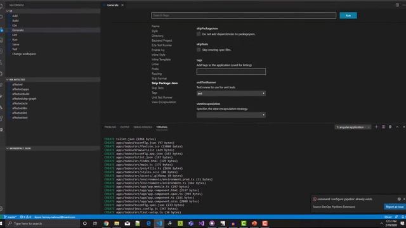Click the Report an issue button
This screenshot has height=228, width=406.
click(x=395, y=207)
